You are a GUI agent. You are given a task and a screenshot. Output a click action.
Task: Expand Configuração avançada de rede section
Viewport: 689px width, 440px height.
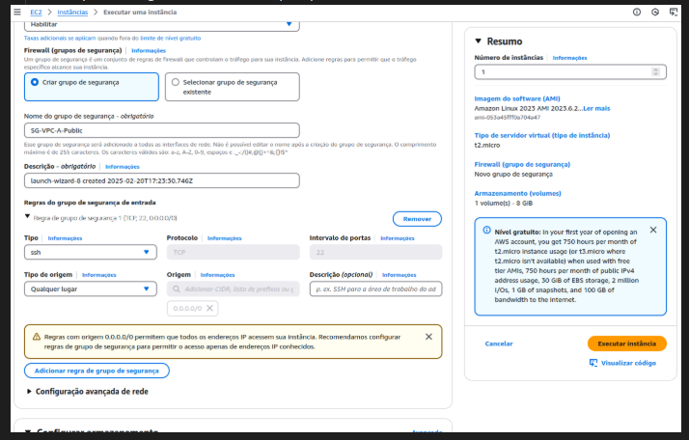tap(29, 392)
